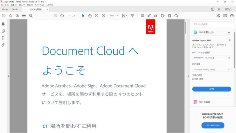Toggle read mode keyboard icon
This screenshot has height=133, width=236.
(x=132, y=16)
